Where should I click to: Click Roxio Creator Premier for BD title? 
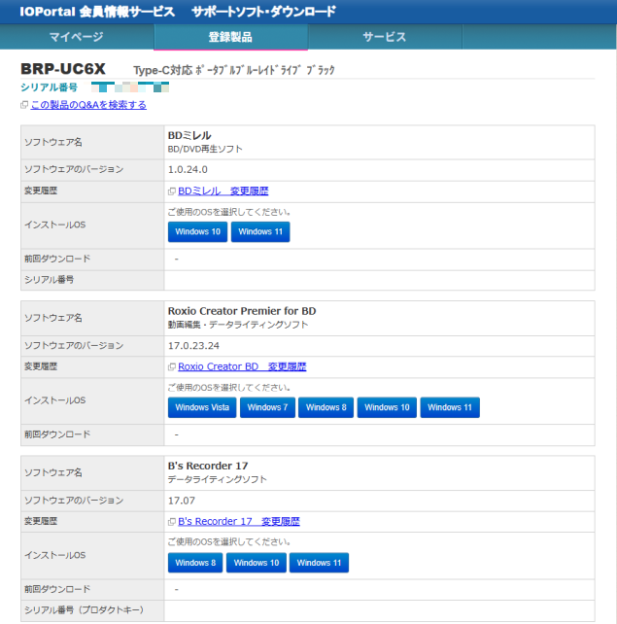(242, 311)
